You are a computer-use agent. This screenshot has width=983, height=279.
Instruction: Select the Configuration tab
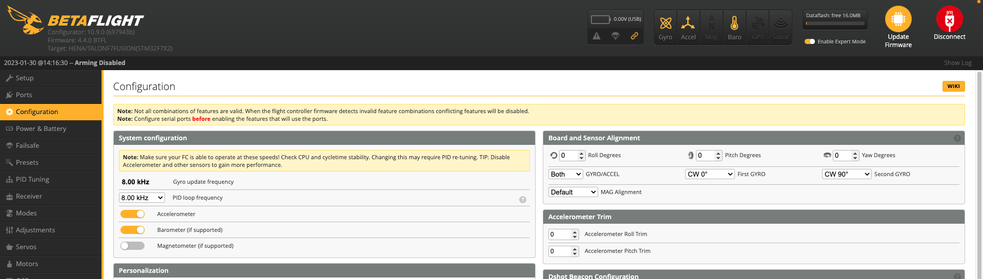tap(51, 112)
